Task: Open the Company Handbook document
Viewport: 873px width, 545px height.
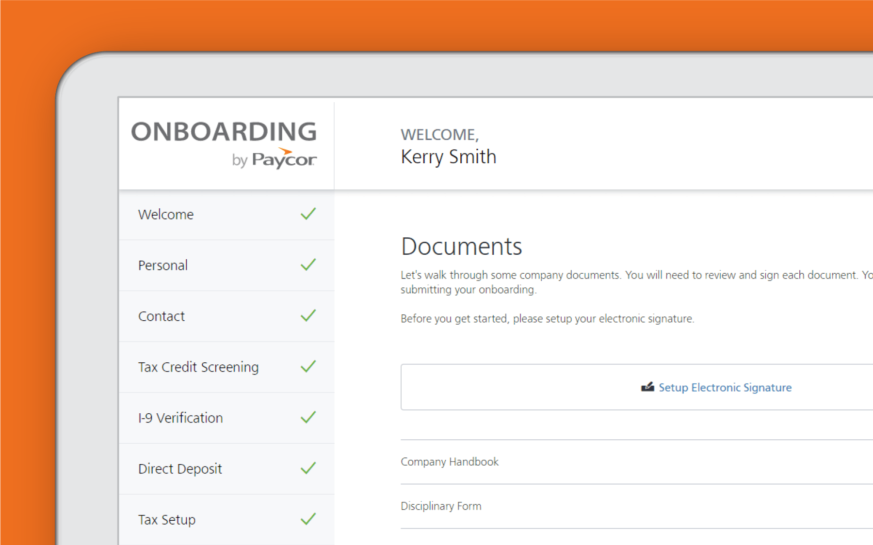Action: tap(450, 462)
